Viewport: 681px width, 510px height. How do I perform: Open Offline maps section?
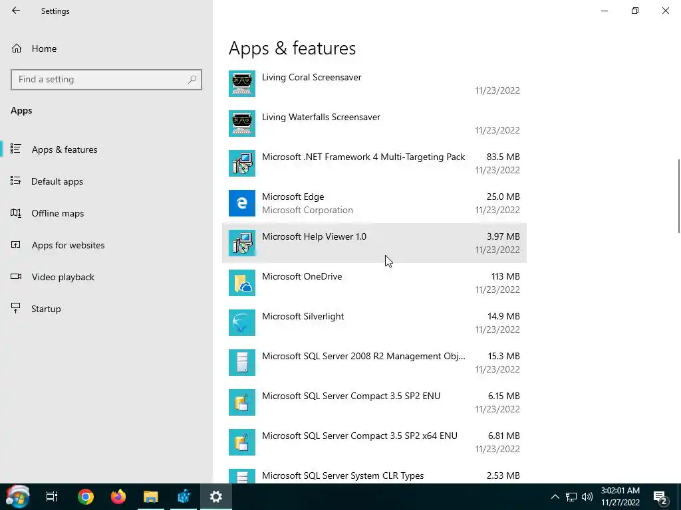106,213
